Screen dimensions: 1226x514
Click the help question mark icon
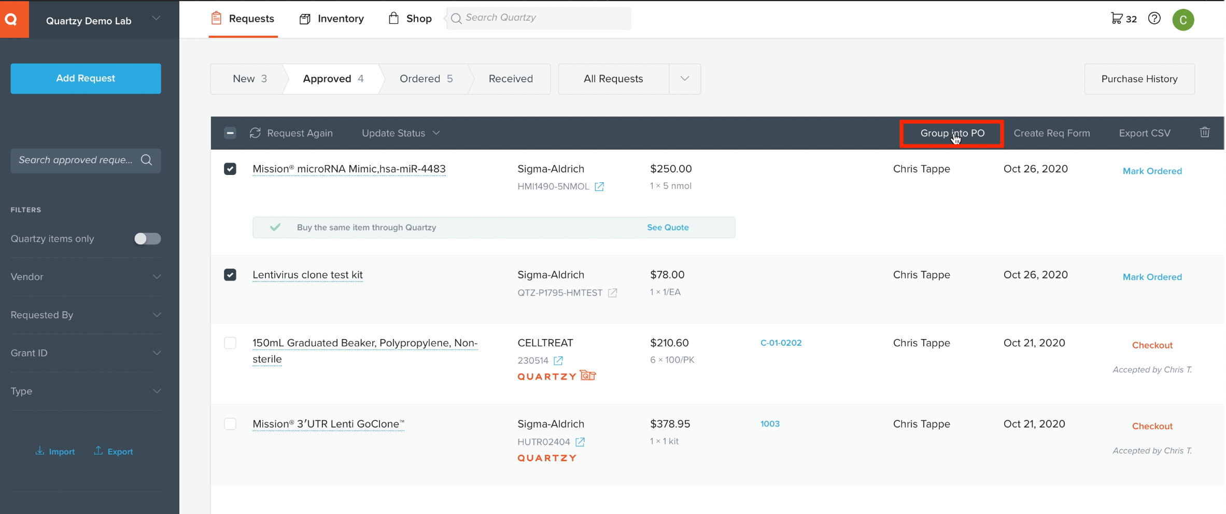(x=1154, y=18)
